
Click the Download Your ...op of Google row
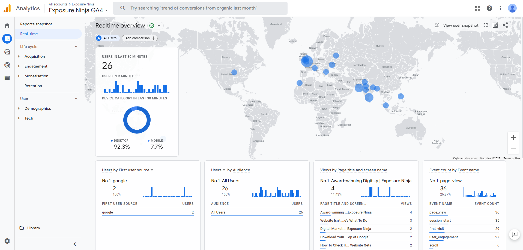[366, 237]
